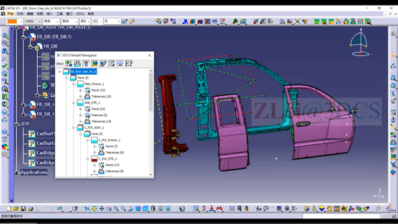
Task: Click the red magnet icon in bottom toolbar
Action: (x=220, y=209)
